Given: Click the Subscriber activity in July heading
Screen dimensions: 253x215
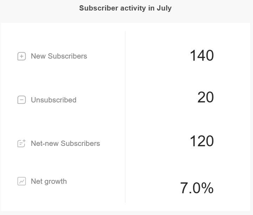Looking at the screenshot, I should pos(125,8).
